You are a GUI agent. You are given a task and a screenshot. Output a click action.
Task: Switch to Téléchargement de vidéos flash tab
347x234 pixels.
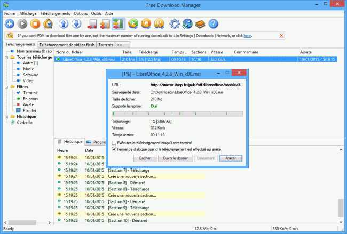67,45
